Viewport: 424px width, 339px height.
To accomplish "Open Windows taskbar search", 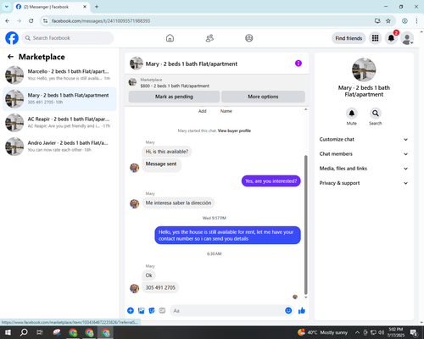I will tap(24, 332).
